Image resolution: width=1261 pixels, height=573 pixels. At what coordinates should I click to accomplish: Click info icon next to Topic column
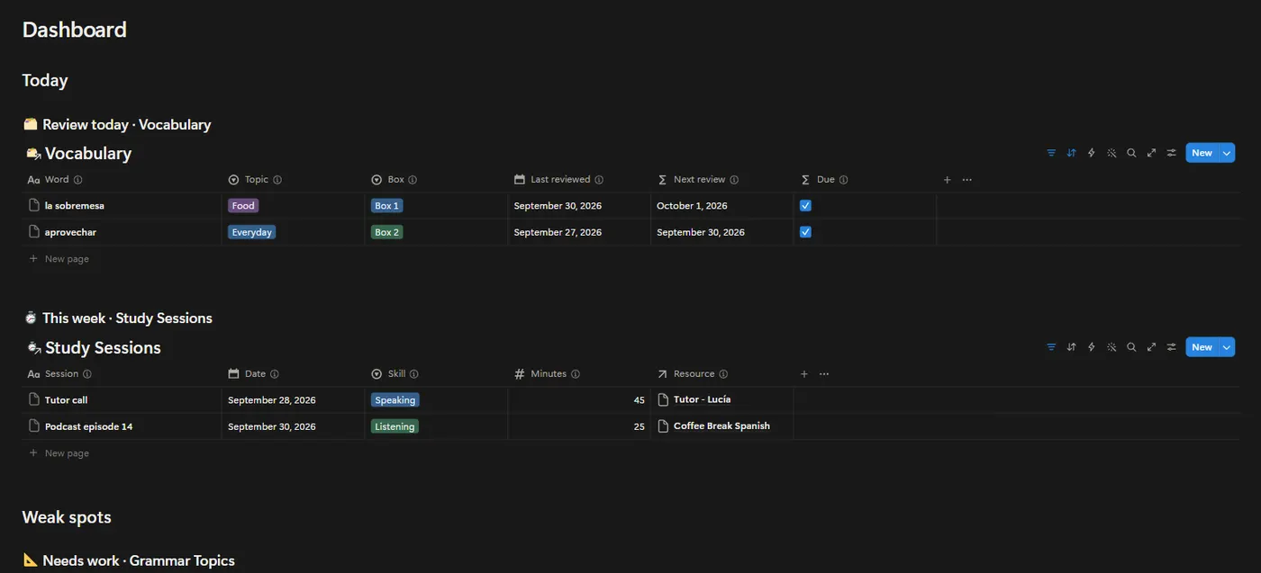(x=277, y=180)
